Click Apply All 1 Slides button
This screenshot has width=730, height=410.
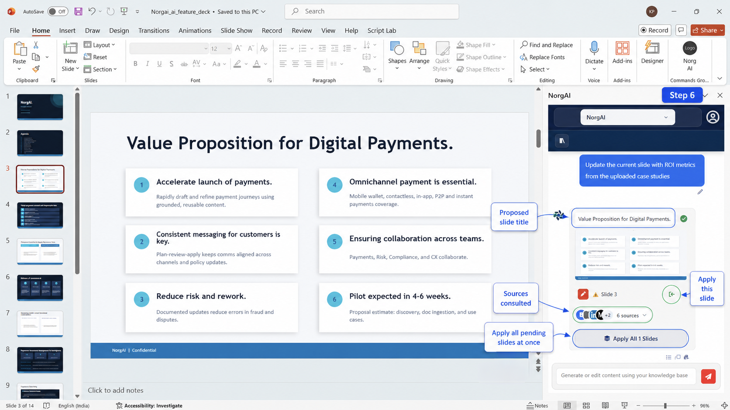coord(630,339)
